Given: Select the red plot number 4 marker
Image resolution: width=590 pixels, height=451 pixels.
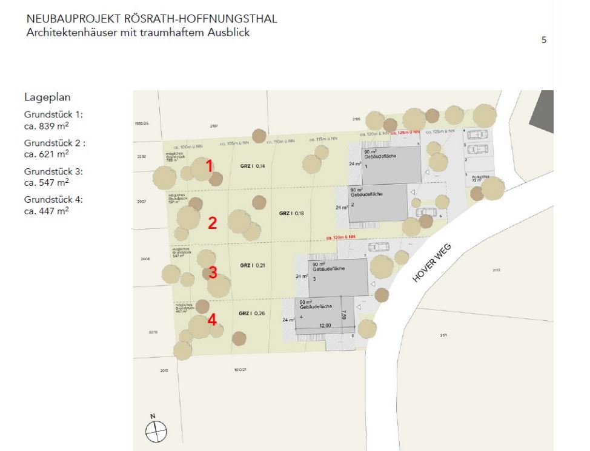Looking at the screenshot, I should tap(212, 319).
